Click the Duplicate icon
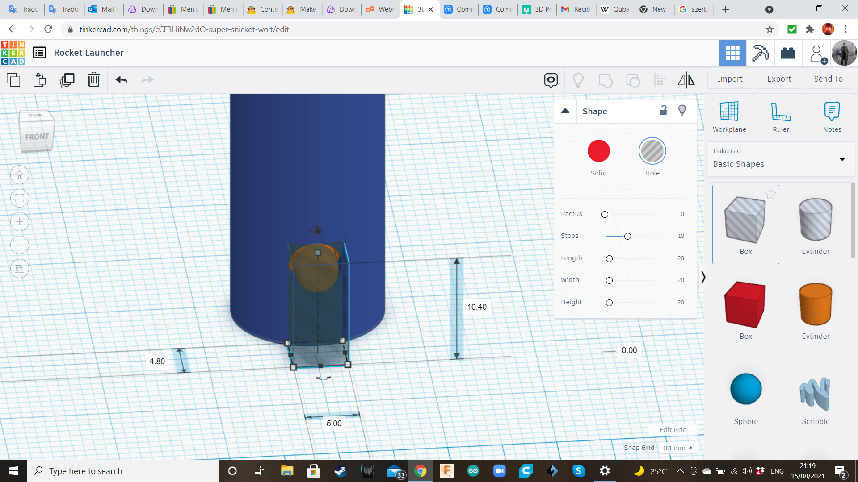This screenshot has width=858, height=482. coord(67,80)
